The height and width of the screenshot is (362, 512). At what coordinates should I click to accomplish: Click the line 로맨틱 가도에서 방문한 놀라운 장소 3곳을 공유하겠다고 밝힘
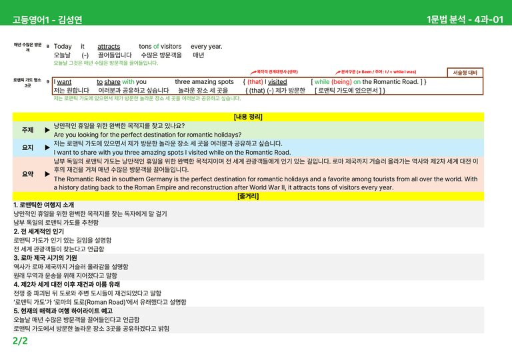pyautogui.click(x=91, y=329)
